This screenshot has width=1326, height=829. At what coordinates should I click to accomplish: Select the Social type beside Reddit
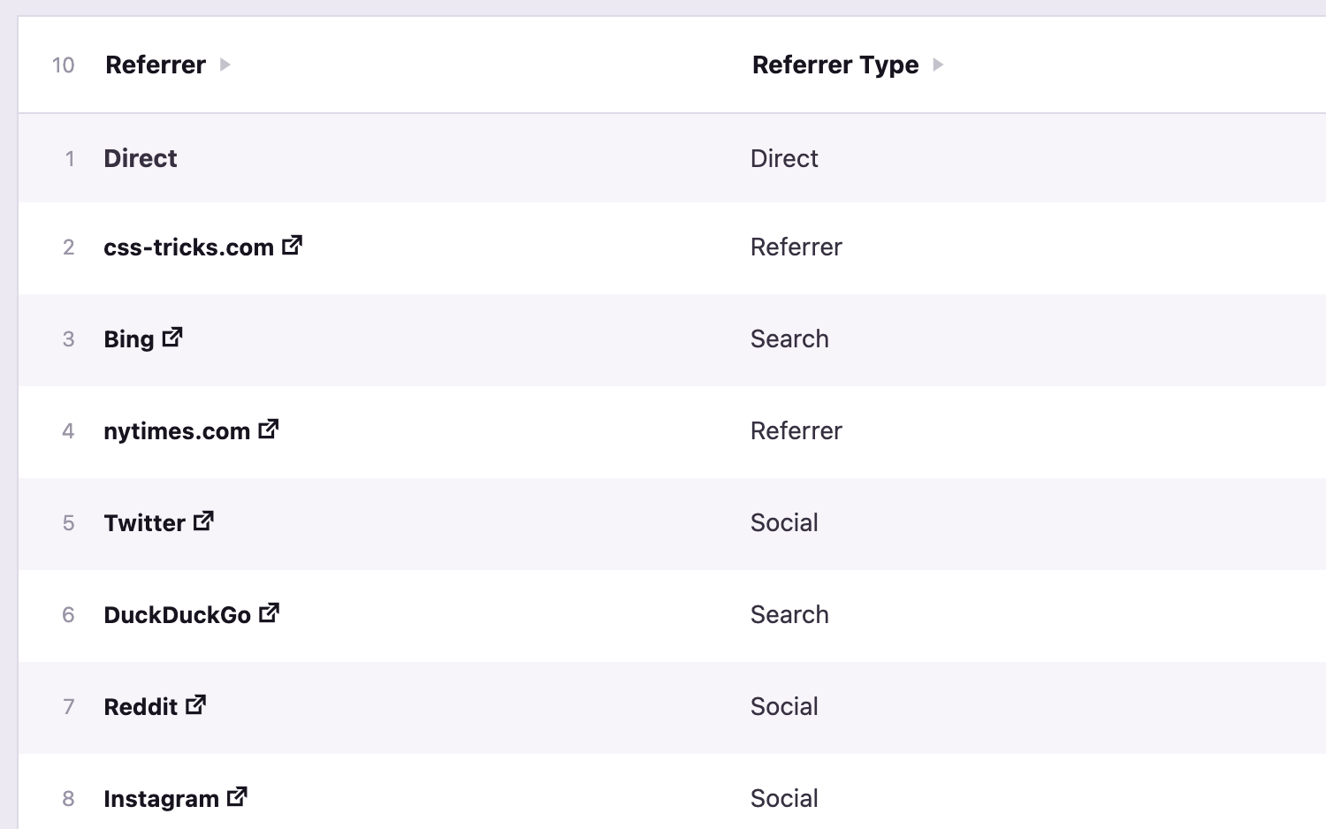click(x=784, y=706)
